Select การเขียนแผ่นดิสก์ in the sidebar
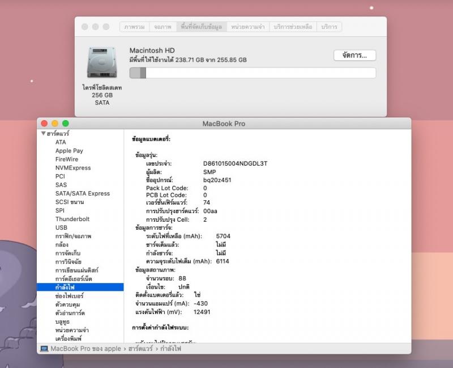453x368 pixels. (77, 270)
